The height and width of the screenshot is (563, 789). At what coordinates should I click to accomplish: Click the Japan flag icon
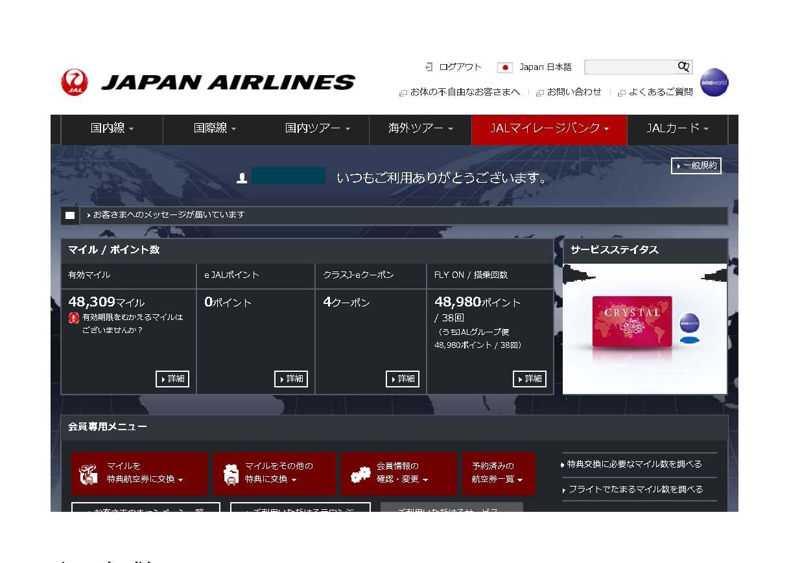[x=504, y=67]
